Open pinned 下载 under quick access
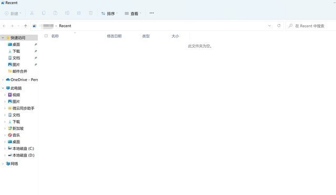Viewport: 336px width, 195px height. (x=16, y=51)
